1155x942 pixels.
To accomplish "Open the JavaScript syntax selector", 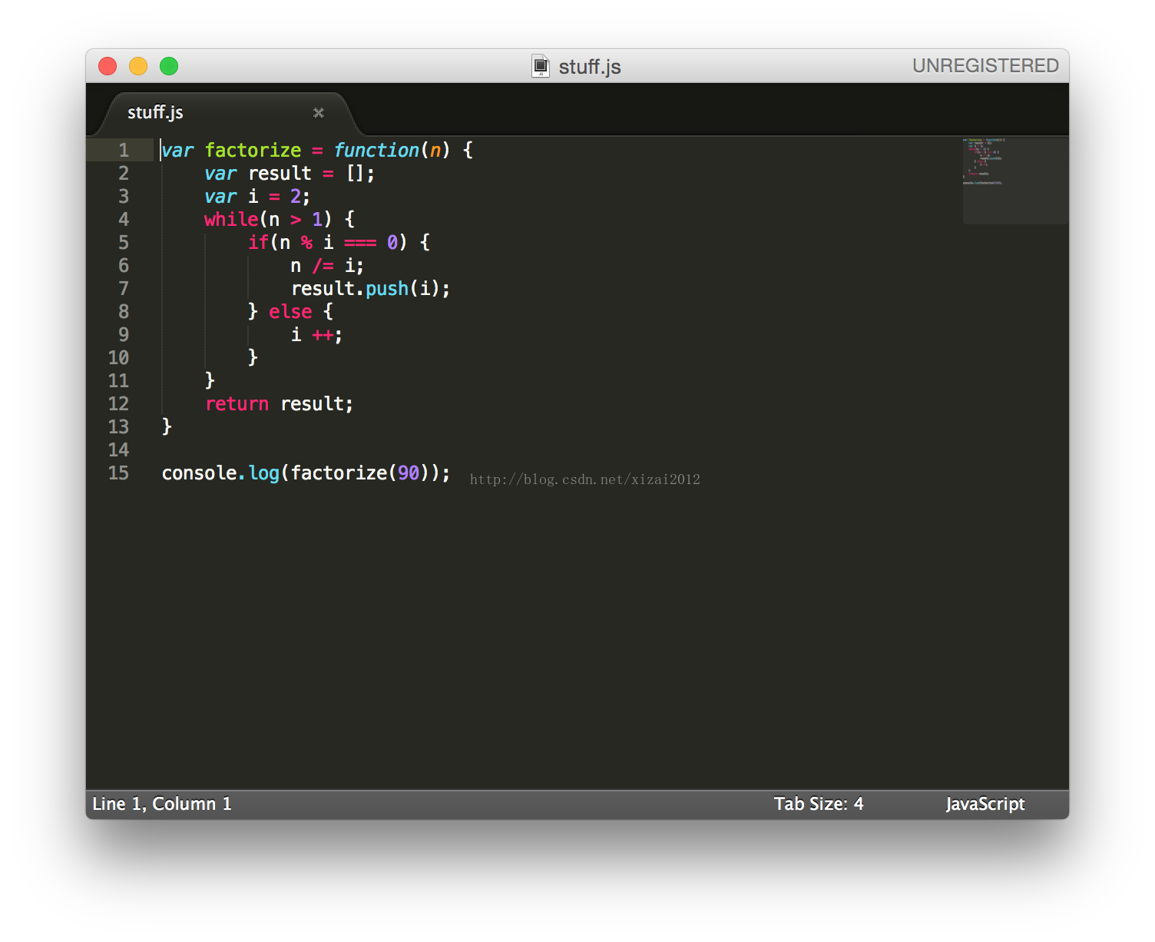I will pyautogui.click(x=985, y=804).
